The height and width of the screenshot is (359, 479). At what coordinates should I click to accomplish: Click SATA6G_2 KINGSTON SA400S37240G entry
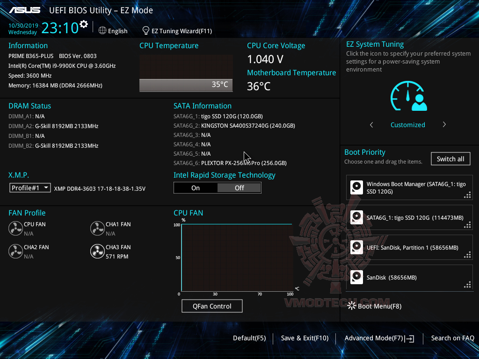point(234,125)
